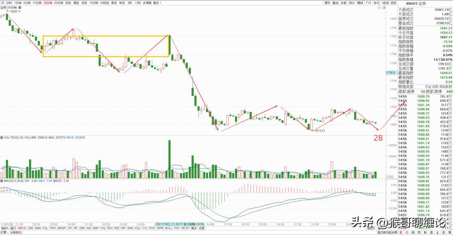Select the CR indicator
Image resolution: width=453 pixels, height=235 pixels.
pyautogui.click(x=70, y=228)
